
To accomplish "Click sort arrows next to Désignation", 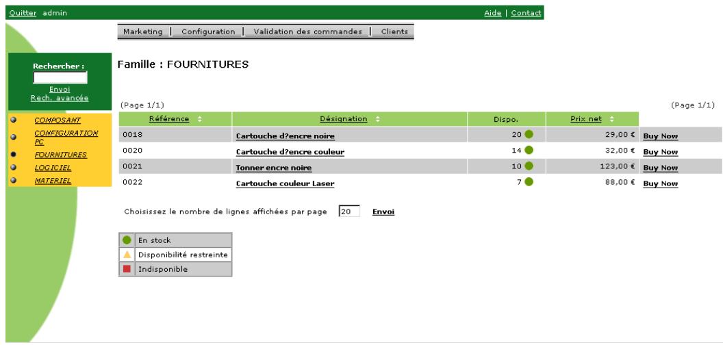I will tap(378, 119).
